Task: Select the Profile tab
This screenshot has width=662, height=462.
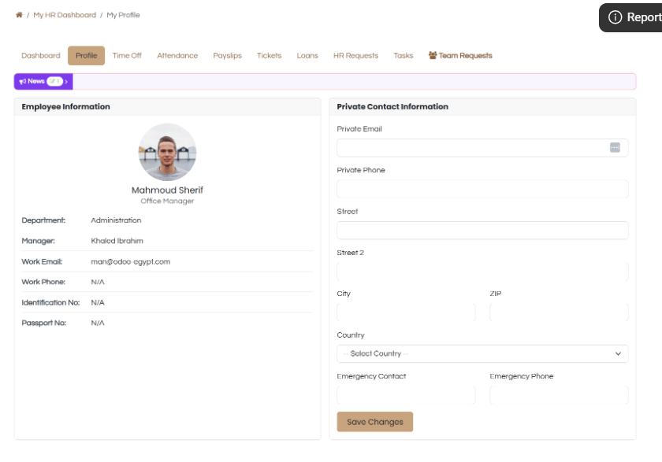Action: 86,56
